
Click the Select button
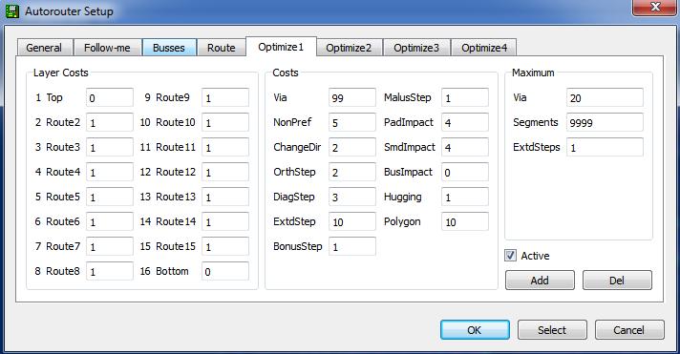[552, 330]
